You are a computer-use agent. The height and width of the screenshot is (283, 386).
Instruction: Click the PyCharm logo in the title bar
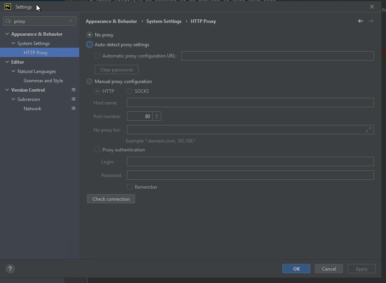(x=7, y=7)
